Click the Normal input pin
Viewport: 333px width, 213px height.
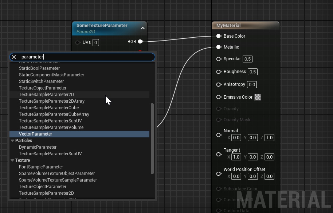tap(219, 135)
